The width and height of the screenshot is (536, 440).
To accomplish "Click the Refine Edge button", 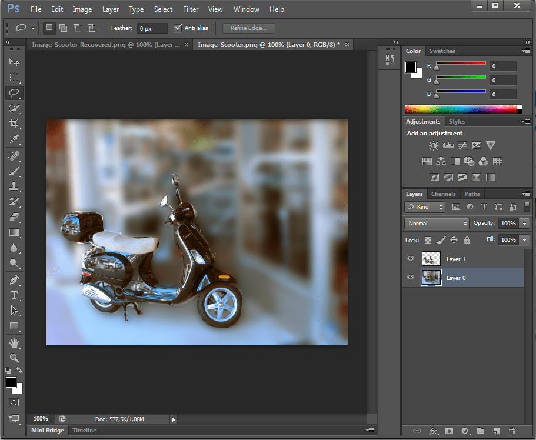I will pyautogui.click(x=248, y=28).
